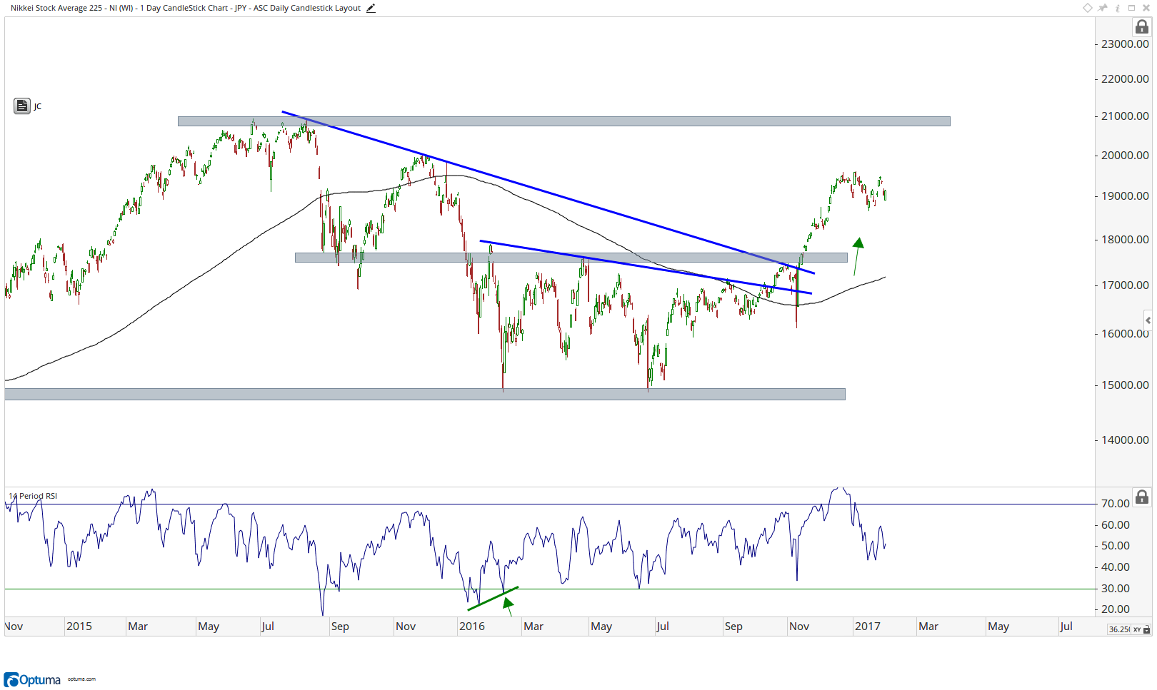The height and width of the screenshot is (690, 1157).
Task: Click the edit pencil icon beside the chart title
Action: [371, 9]
